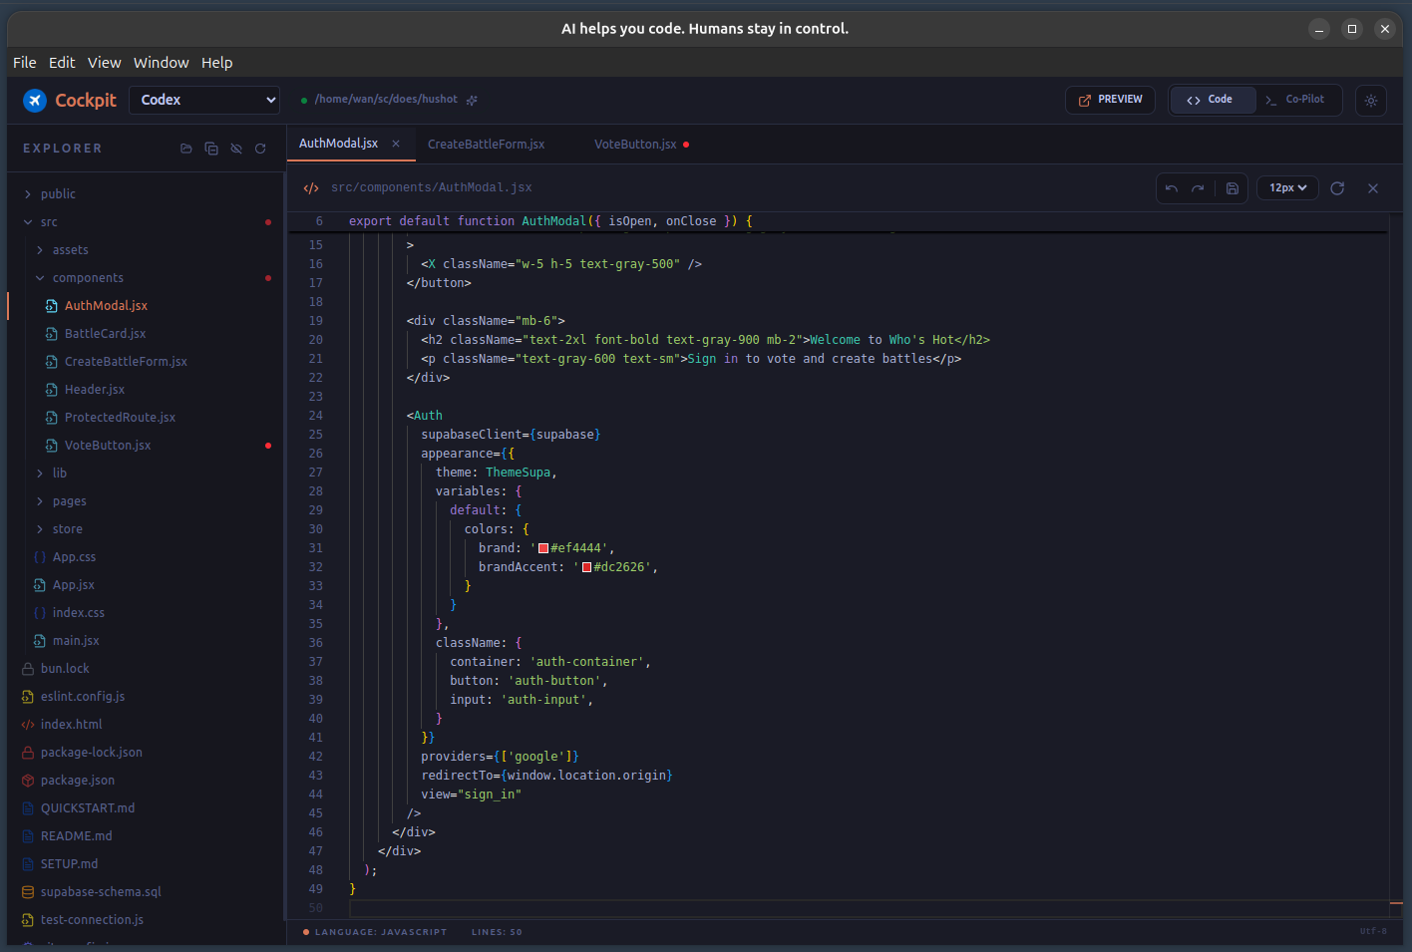The width and height of the screenshot is (1412, 952).
Task: Open the Codex model dropdown
Action: tap(204, 100)
